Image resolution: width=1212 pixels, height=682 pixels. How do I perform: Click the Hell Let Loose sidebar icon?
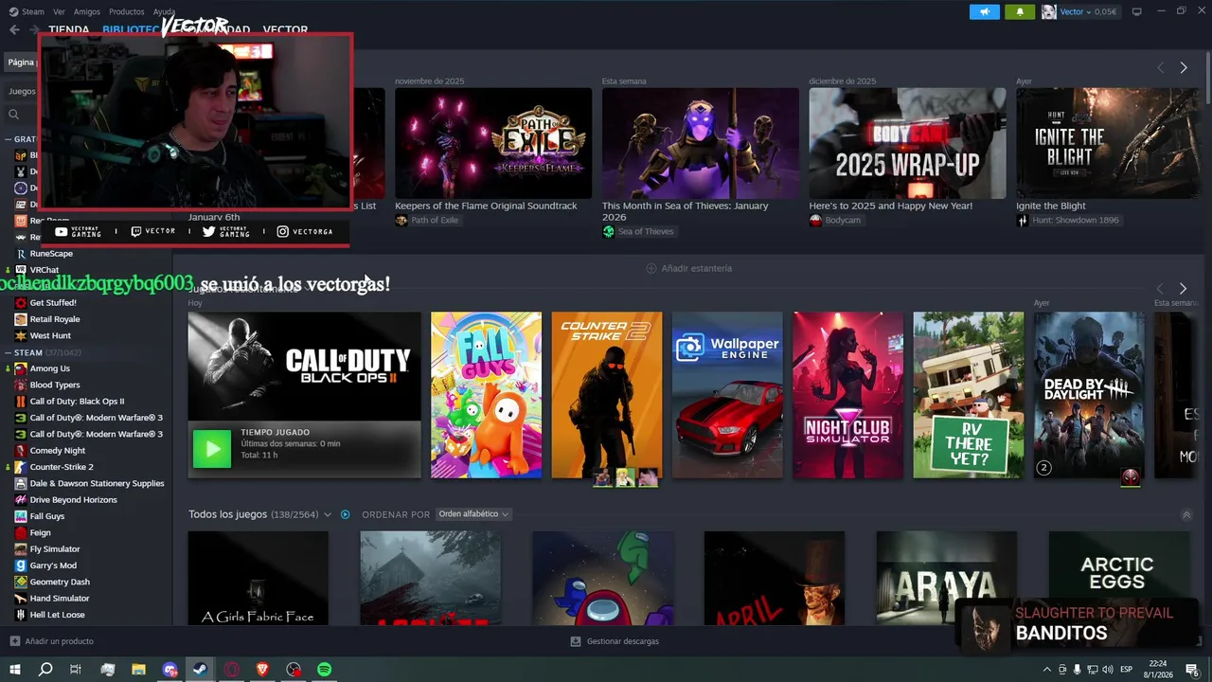pyautogui.click(x=21, y=615)
